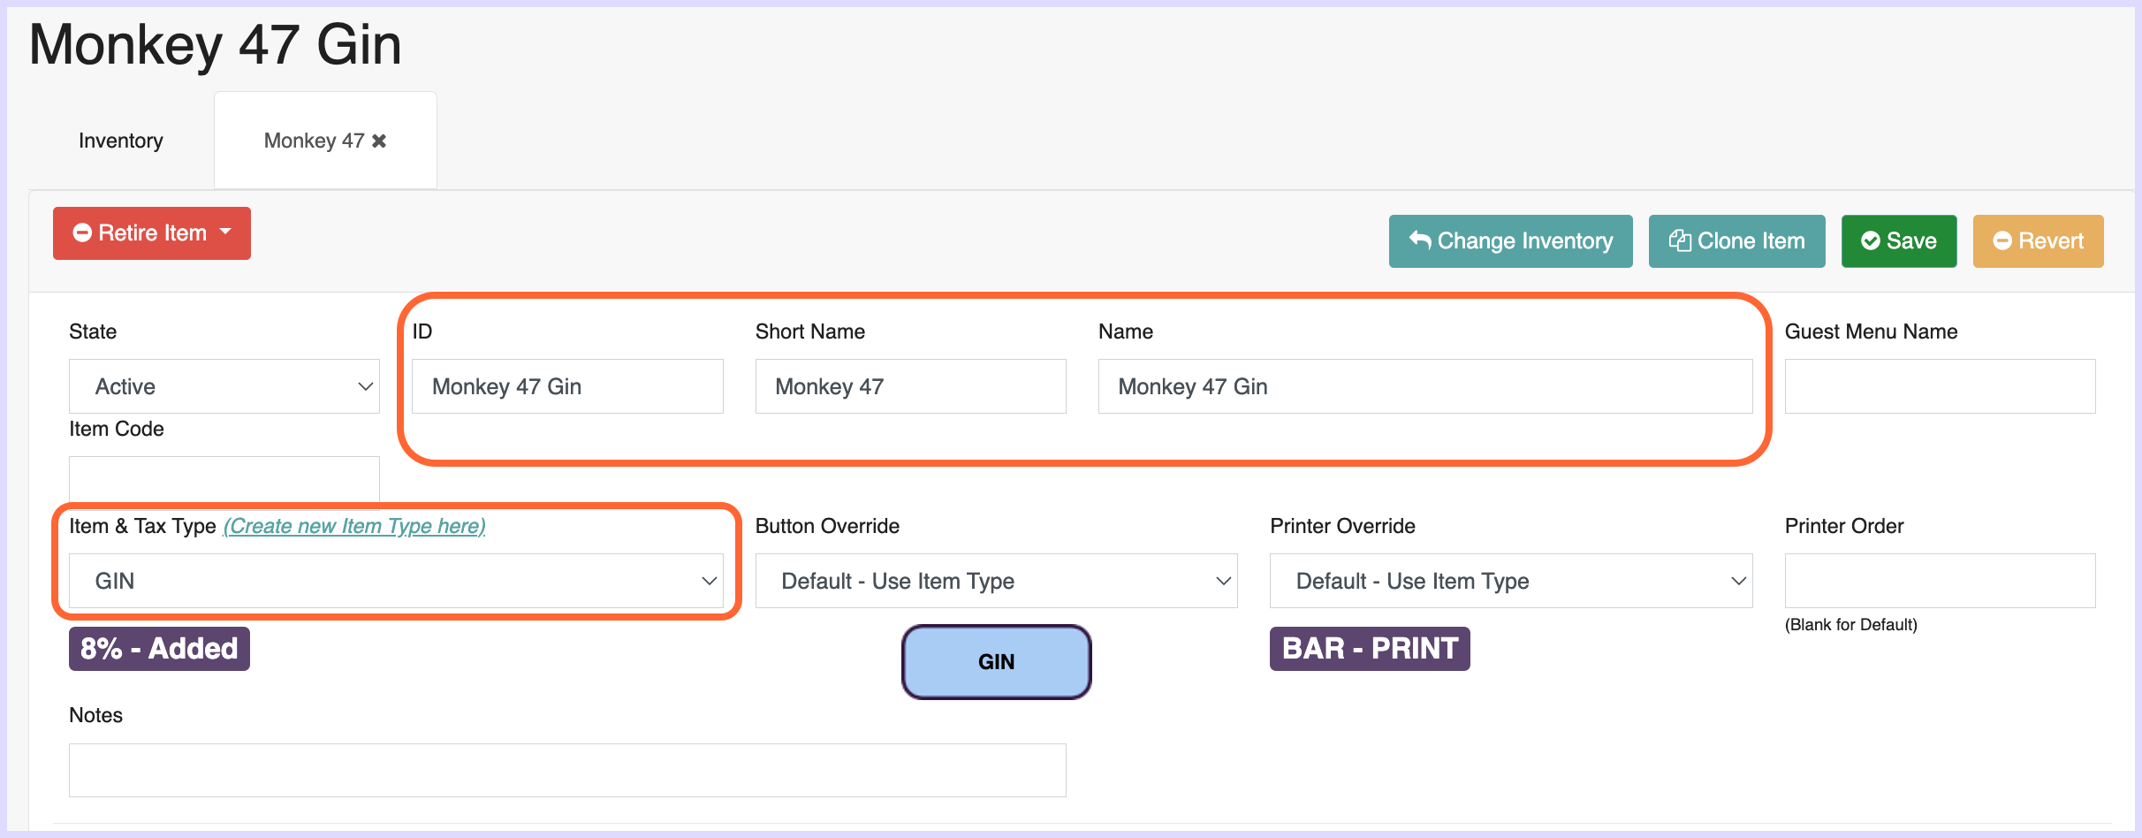Click the Printer Order input field
Viewport: 2142px width, 838px height.
1940,581
